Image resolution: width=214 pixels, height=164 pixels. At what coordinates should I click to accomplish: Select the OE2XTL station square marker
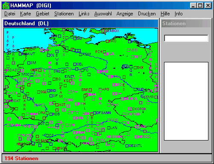[127, 146]
